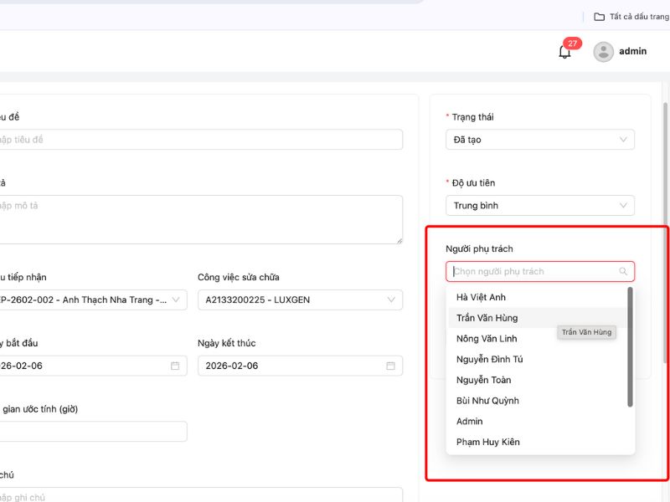The height and width of the screenshot is (502, 670).
Task: Click the description textarea
Action: point(201,219)
